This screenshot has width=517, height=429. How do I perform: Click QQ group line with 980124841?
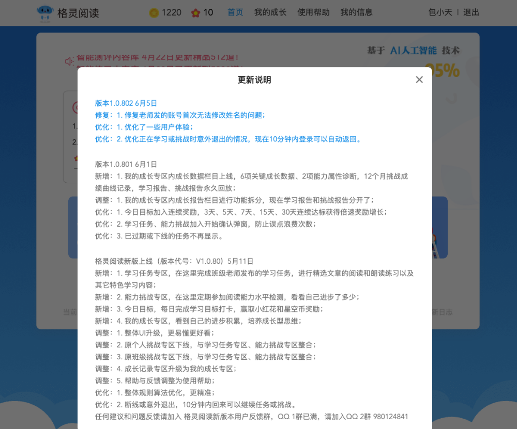252,417
